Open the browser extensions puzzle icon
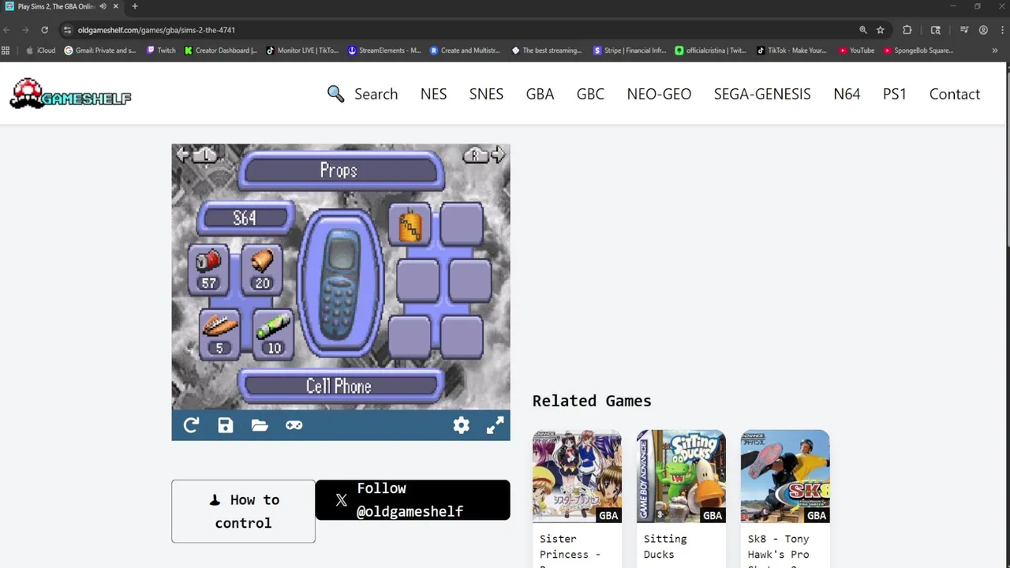Viewport: 1010px width, 568px height. point(907,30)
